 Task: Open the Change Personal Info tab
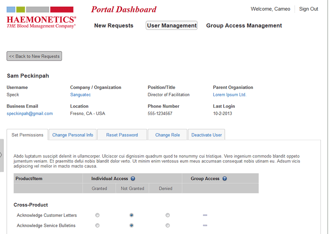tap(73, 135)
